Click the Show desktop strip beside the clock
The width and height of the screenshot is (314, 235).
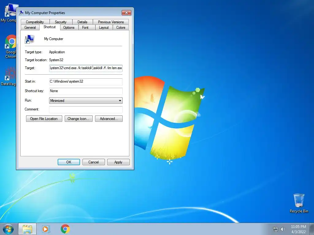[312, 229]
